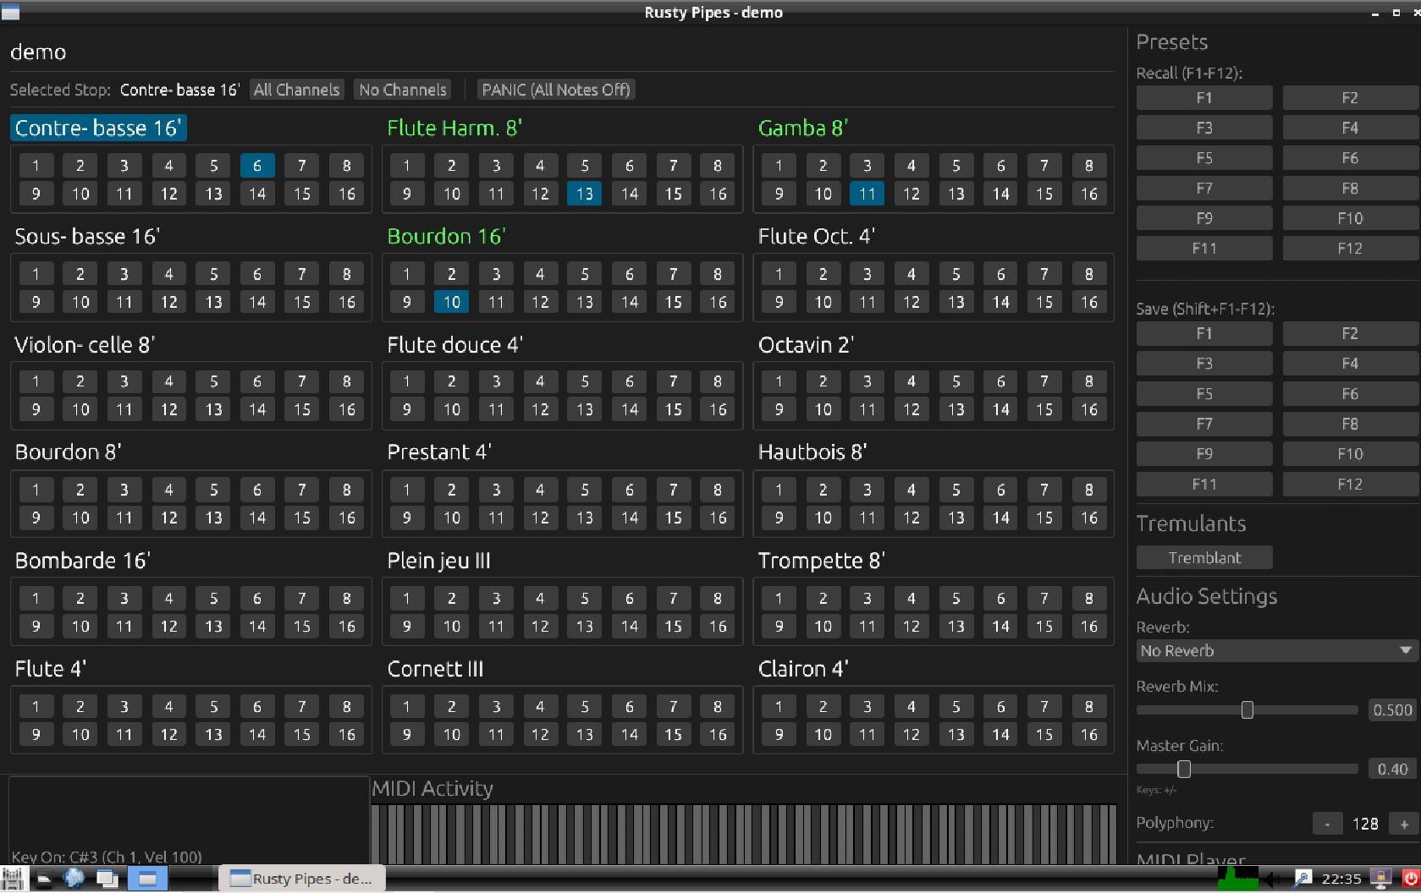Turn off channel 11 for Gamba 8'
Image resolution: width=1421 pixels, height=893 pixels.
(x=867, y=194)
